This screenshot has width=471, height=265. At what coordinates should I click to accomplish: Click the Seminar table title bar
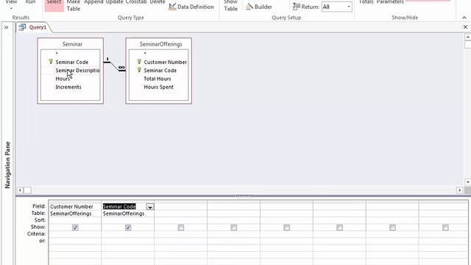point(72,44)
